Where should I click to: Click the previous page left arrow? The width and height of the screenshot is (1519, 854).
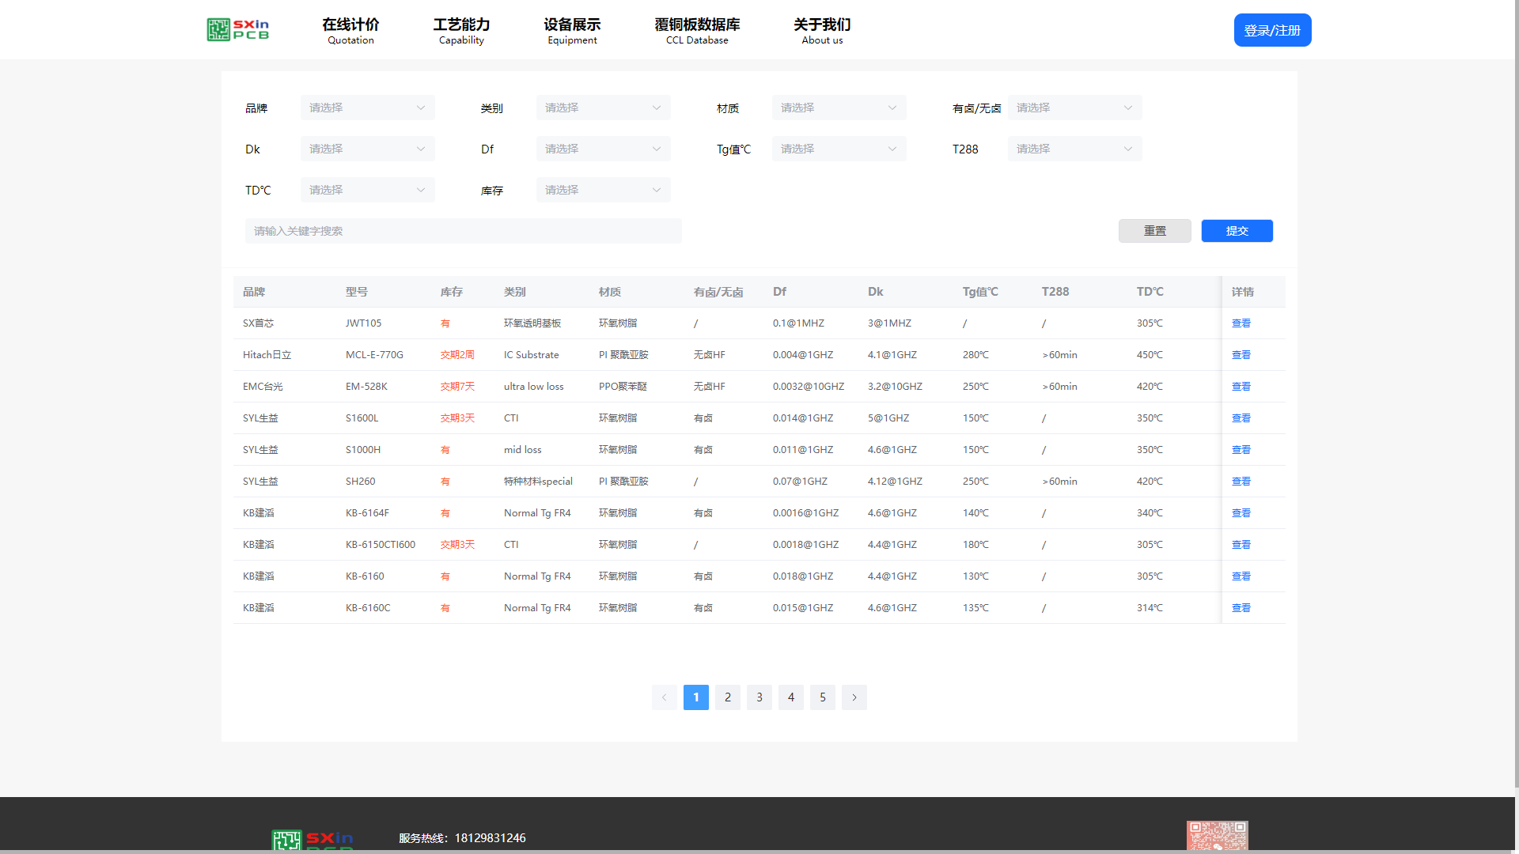(x=664, y=697)
